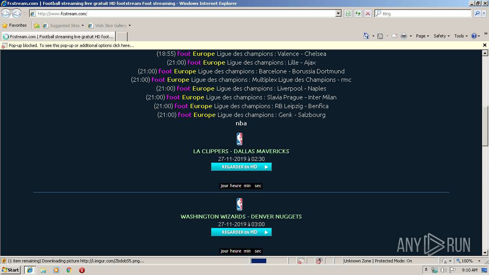The width and height of the screenshot is (489, 275).
Task: Click the Valence - Chelsea match line
Action: [x=241, y=54]
